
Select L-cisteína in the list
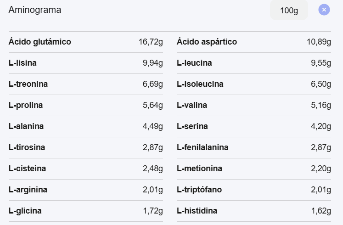[x=86, y=169]
